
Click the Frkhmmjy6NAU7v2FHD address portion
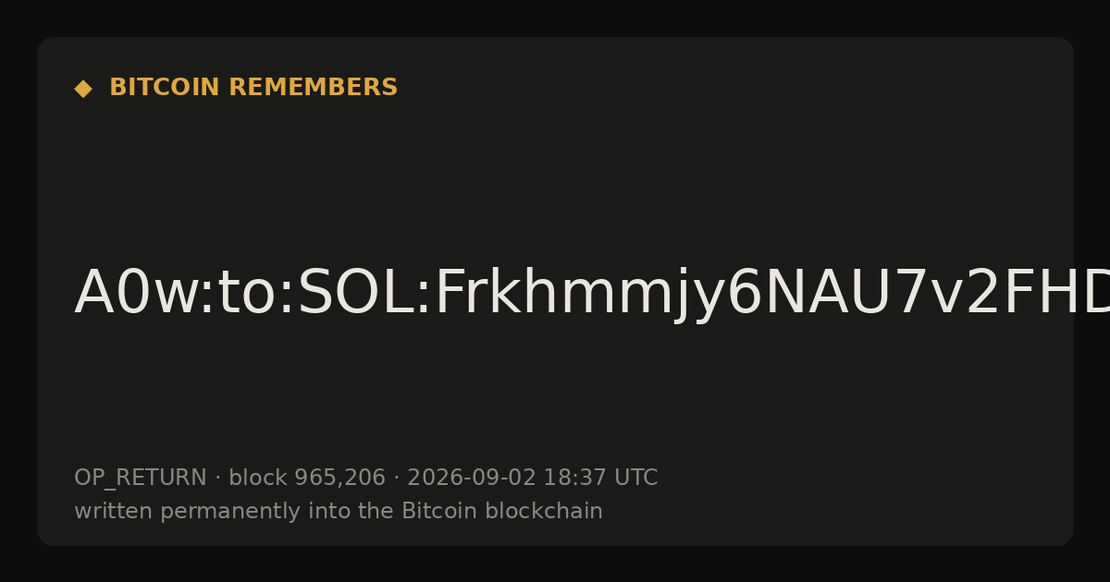771,294
